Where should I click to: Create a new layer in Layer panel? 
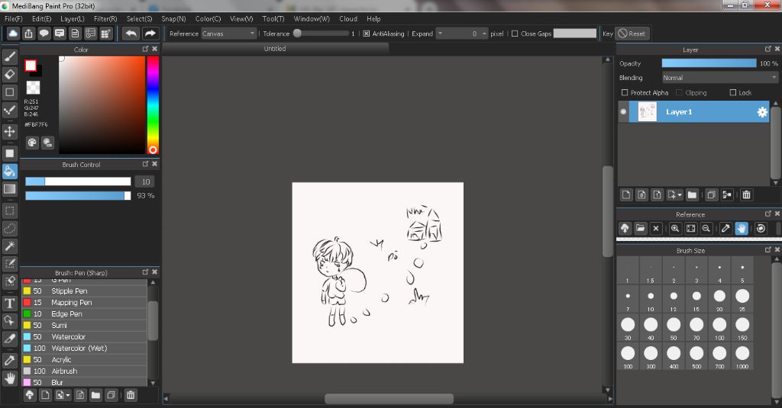[x=626, y=194]
